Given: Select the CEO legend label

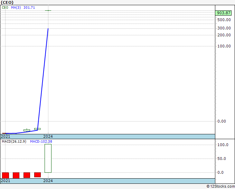Looking at the screenshot, I should click(5, 7).
